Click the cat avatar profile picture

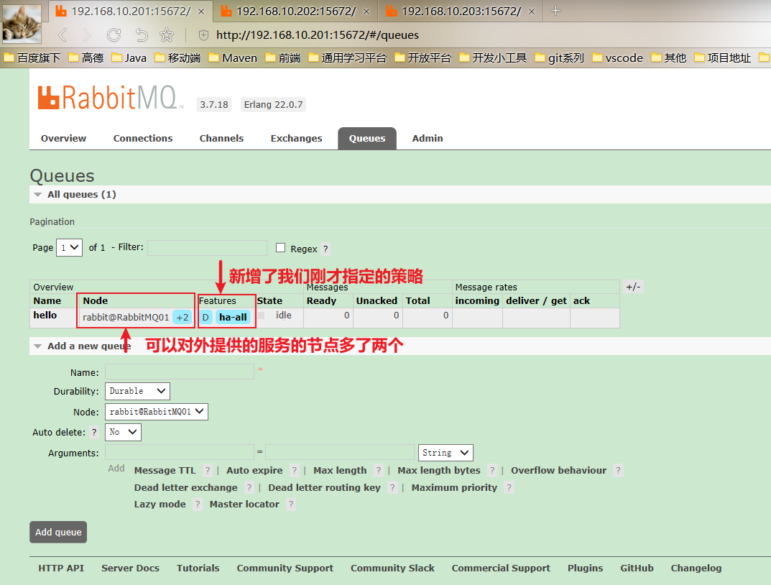point(22,23)
